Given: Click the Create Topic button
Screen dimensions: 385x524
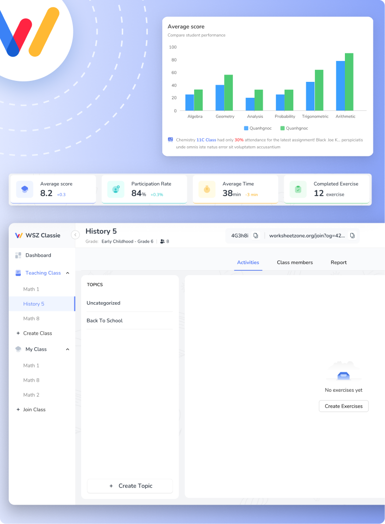Looking at the screenshot, I should coord(130,486).
